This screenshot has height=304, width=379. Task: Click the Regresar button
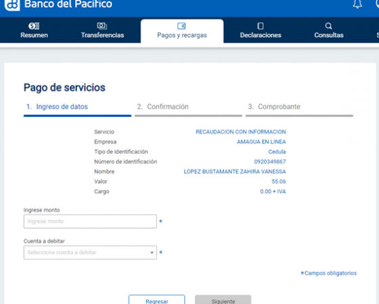(156, 300)
